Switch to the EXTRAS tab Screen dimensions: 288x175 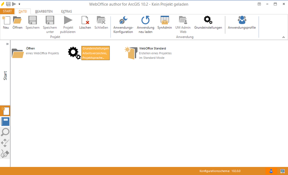point(66,11)
